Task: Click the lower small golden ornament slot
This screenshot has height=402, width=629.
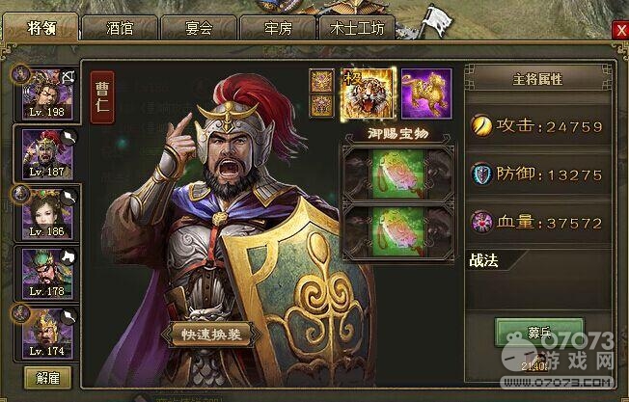Action: click(321, 106)
